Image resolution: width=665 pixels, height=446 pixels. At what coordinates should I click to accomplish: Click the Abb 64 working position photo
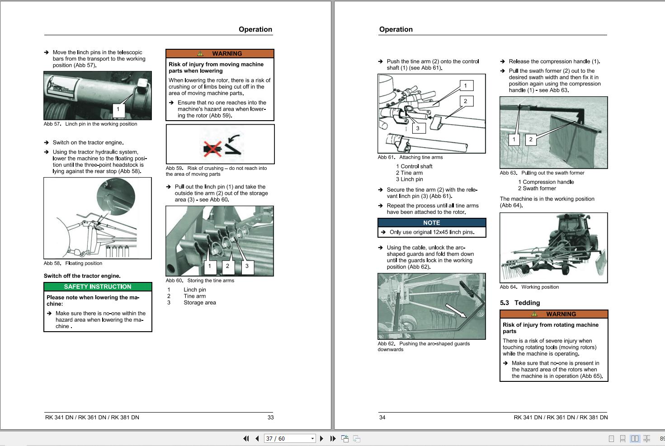click(x=553, y=248)
